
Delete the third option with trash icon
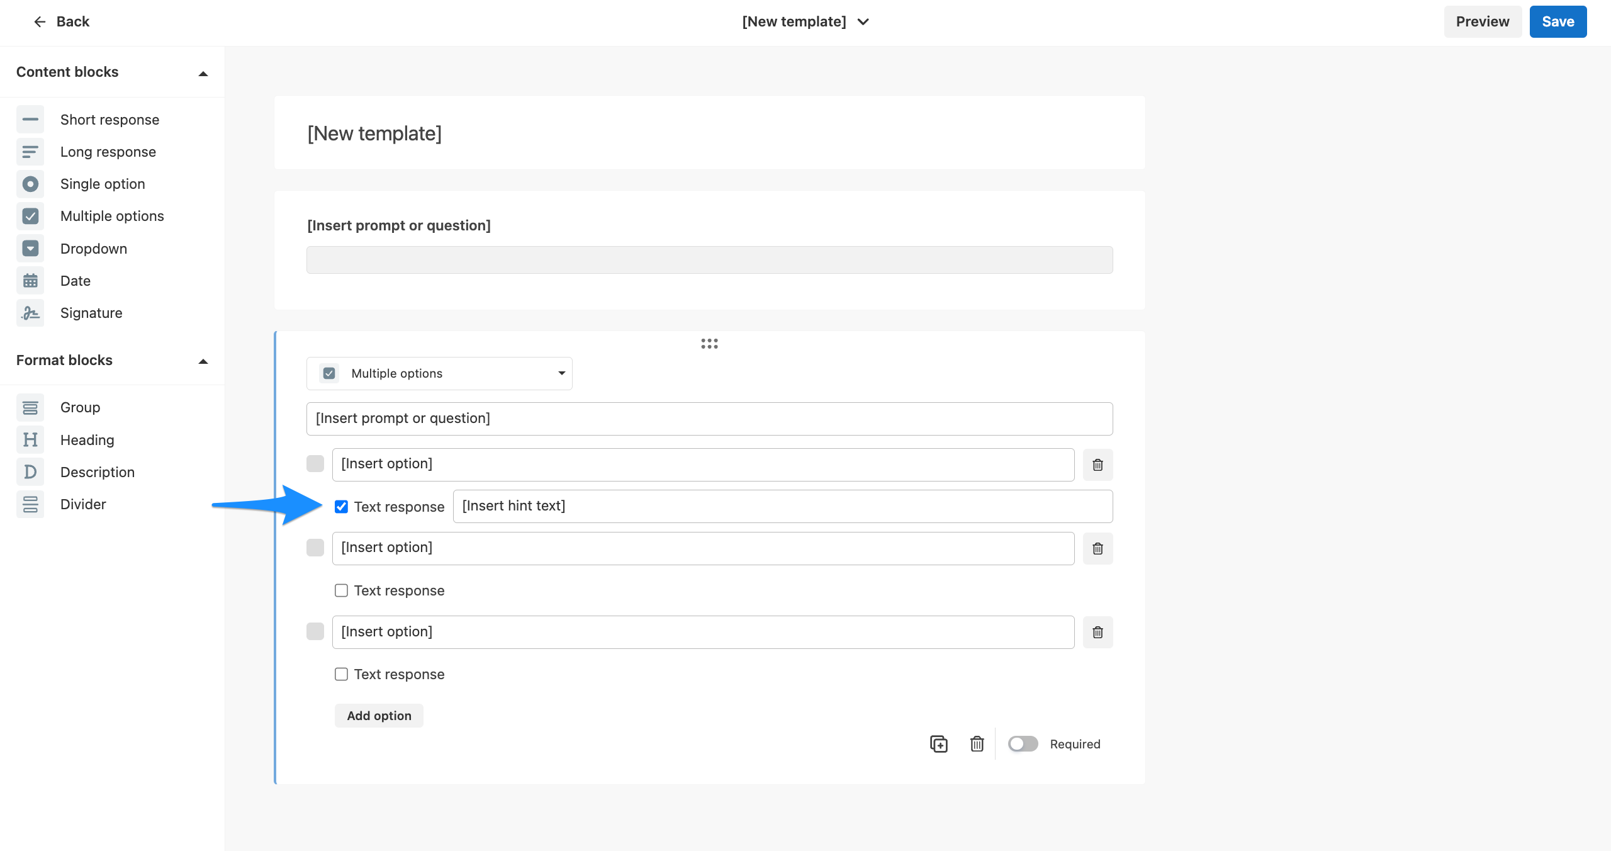1097,632
